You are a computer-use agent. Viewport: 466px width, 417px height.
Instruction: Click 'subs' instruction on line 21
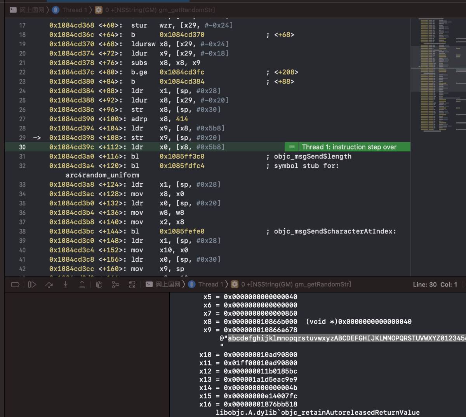139,63
